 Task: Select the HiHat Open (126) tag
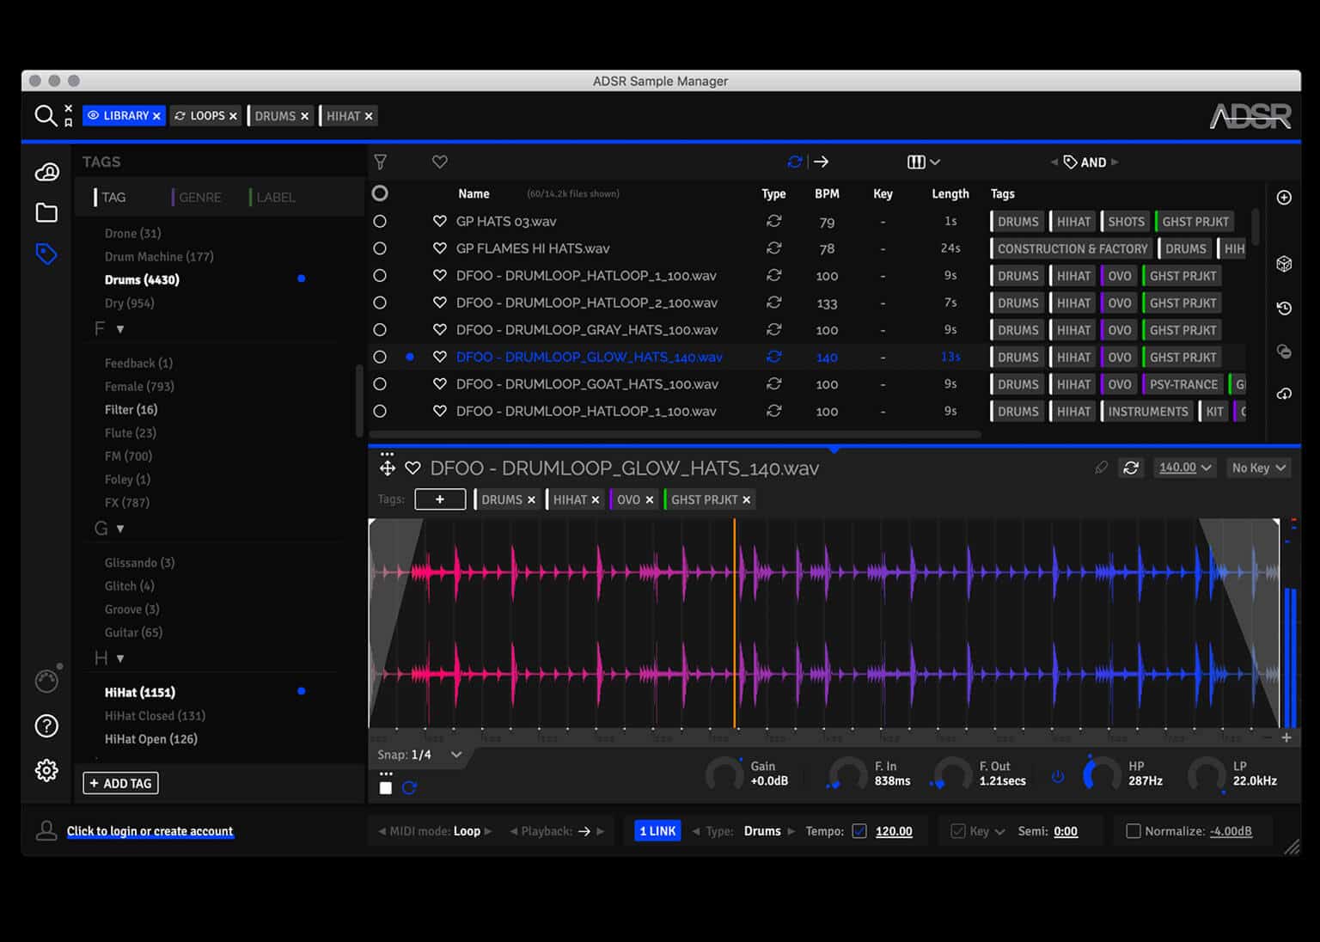(x=151, y=739)
